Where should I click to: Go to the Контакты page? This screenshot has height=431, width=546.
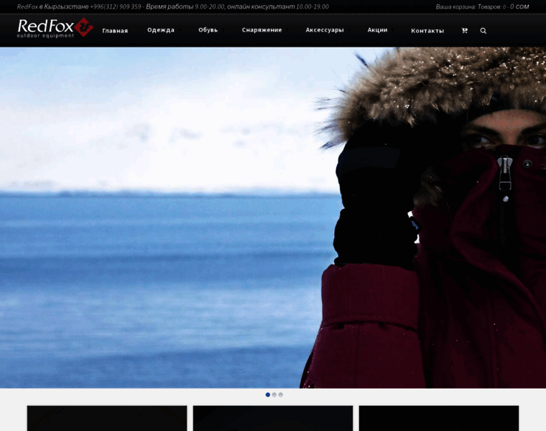(427, 31)
